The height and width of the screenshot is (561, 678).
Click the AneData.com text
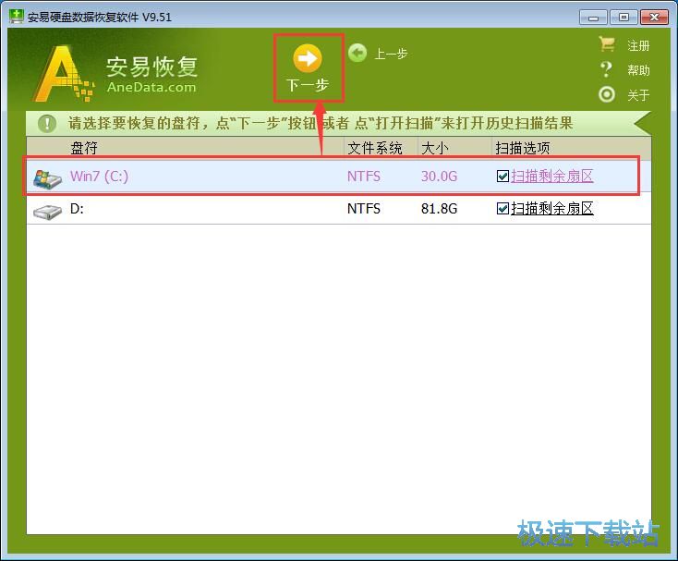(151, 87)
